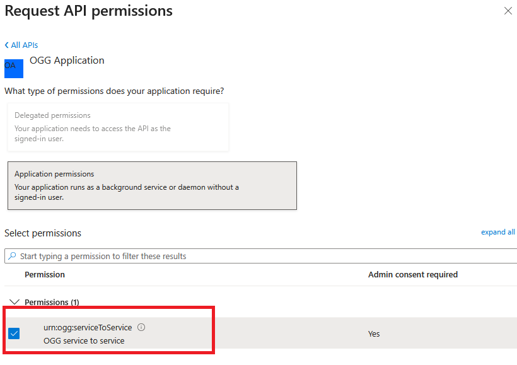Viewport: 517px width, 365px height.
Task: Click the Request API permissions title
Action: pos(88,11)
